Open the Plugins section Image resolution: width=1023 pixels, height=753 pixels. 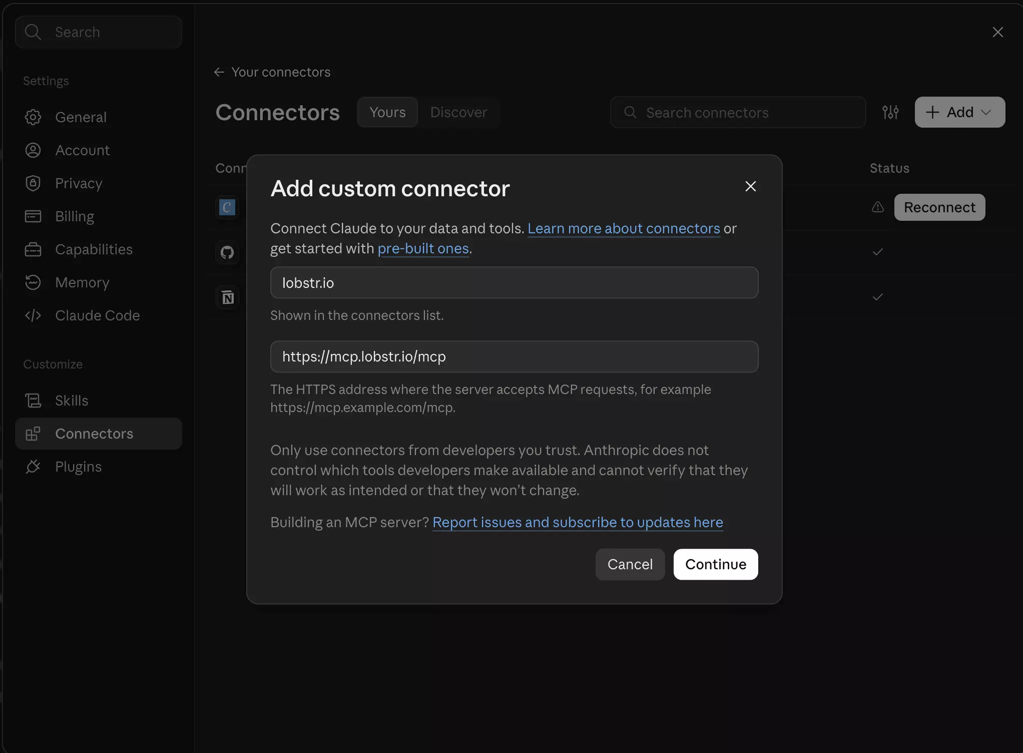(x=99, y=467)
